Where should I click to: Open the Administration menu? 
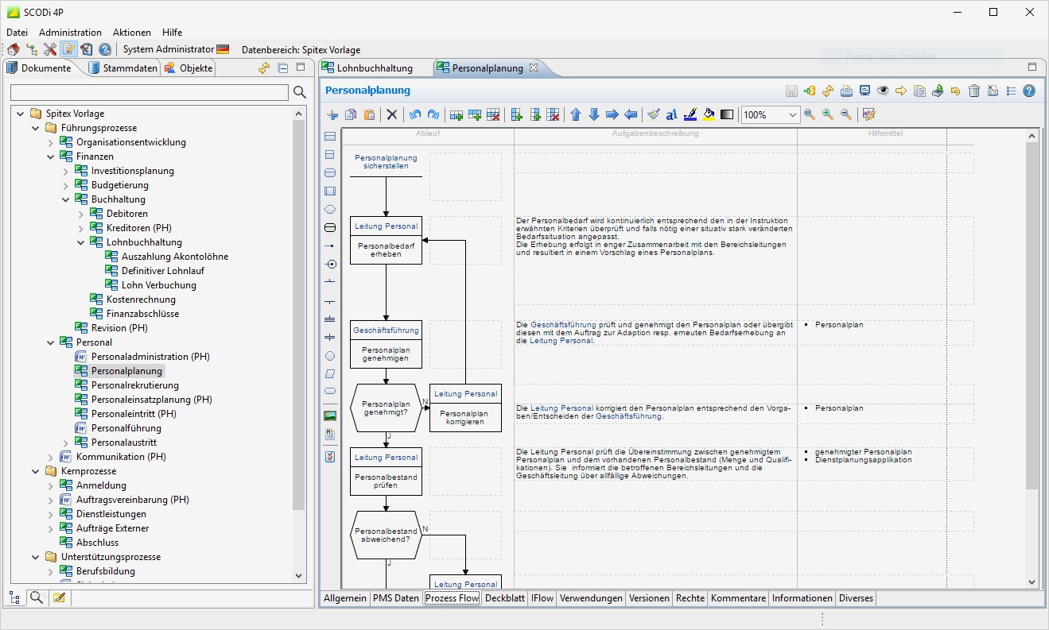pyautogui.click(x=70, y=33)
